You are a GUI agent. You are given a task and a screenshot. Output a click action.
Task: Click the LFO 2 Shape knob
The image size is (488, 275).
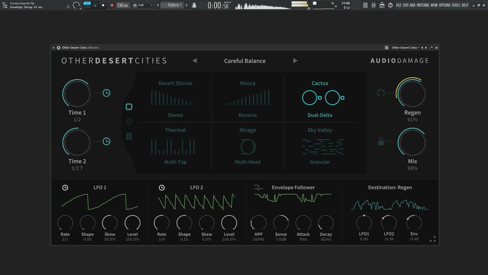coord(184,223)
